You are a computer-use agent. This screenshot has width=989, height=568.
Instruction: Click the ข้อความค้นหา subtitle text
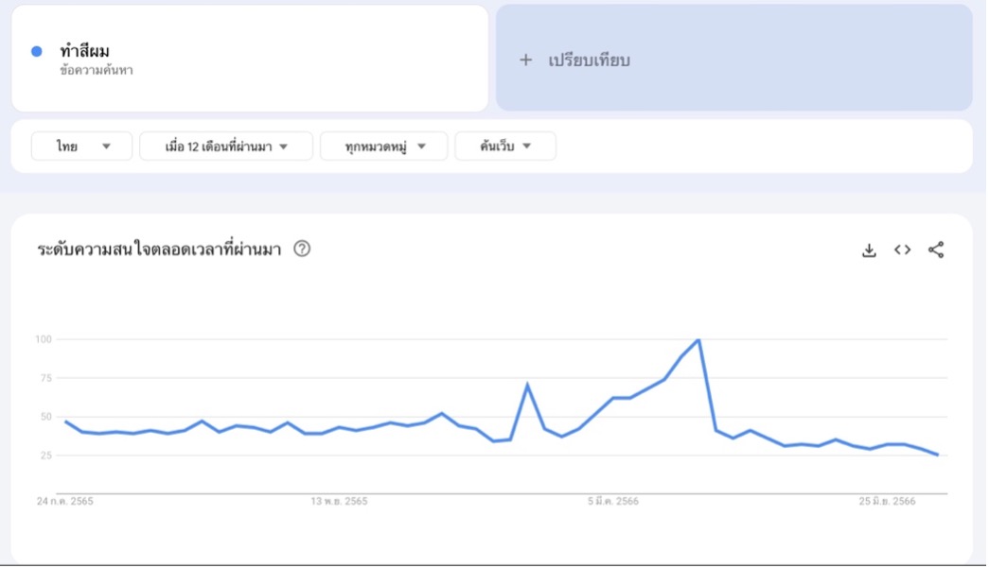(x=97, y=71)
